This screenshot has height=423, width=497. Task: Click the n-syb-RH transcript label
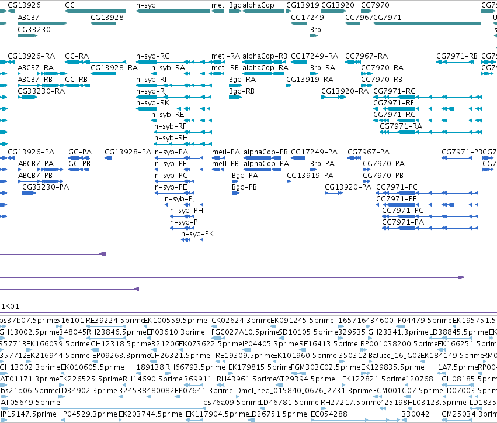pos(171,138)
